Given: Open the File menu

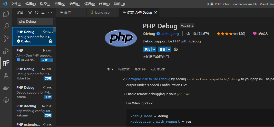Looking at the screenshot, I should click(x=16, y=4).
